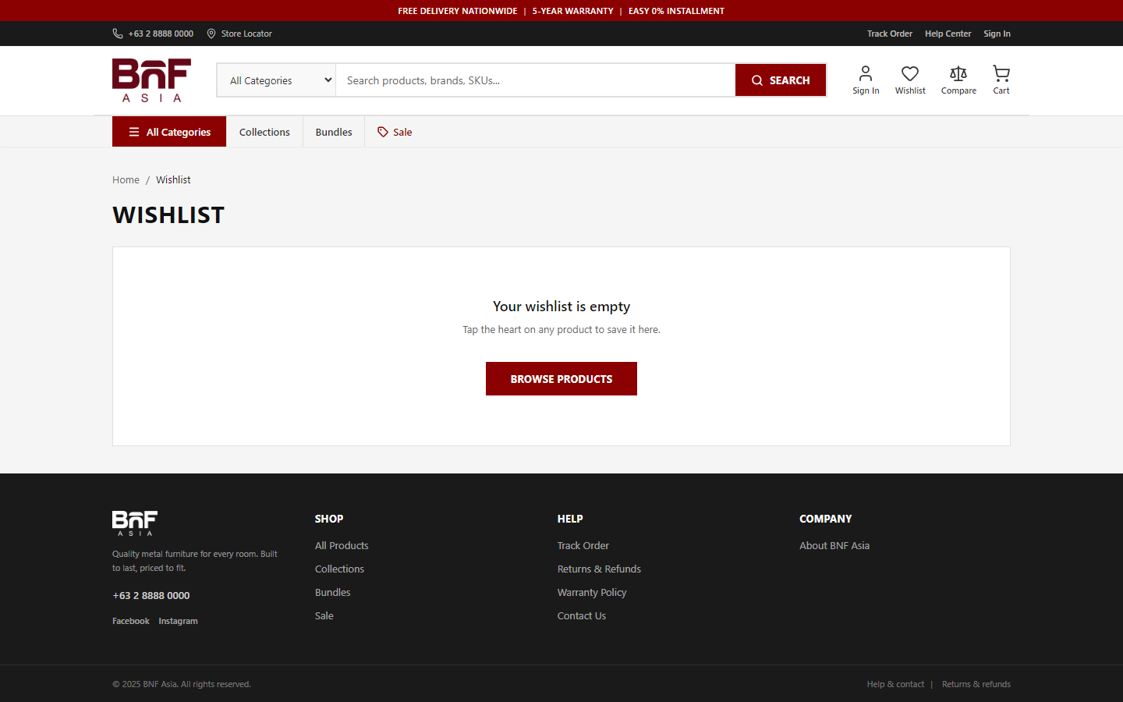The width and height of the screenshot is (1123, 702).
Task: Go to the Collections nav tab
Action: tap(264, 132)
